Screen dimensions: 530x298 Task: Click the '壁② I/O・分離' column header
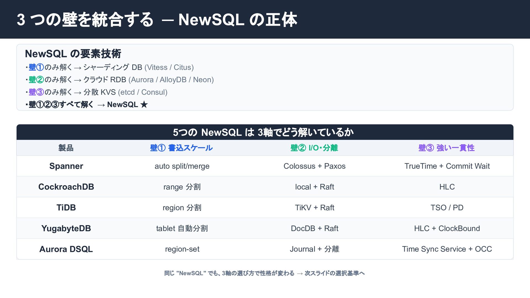tap(314, 148)
